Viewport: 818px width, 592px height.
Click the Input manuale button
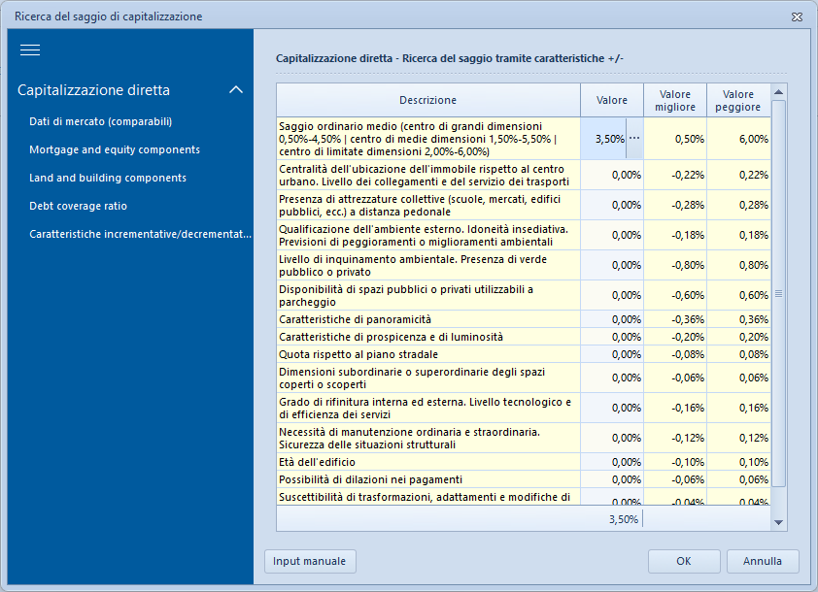[x=311, y=561]
